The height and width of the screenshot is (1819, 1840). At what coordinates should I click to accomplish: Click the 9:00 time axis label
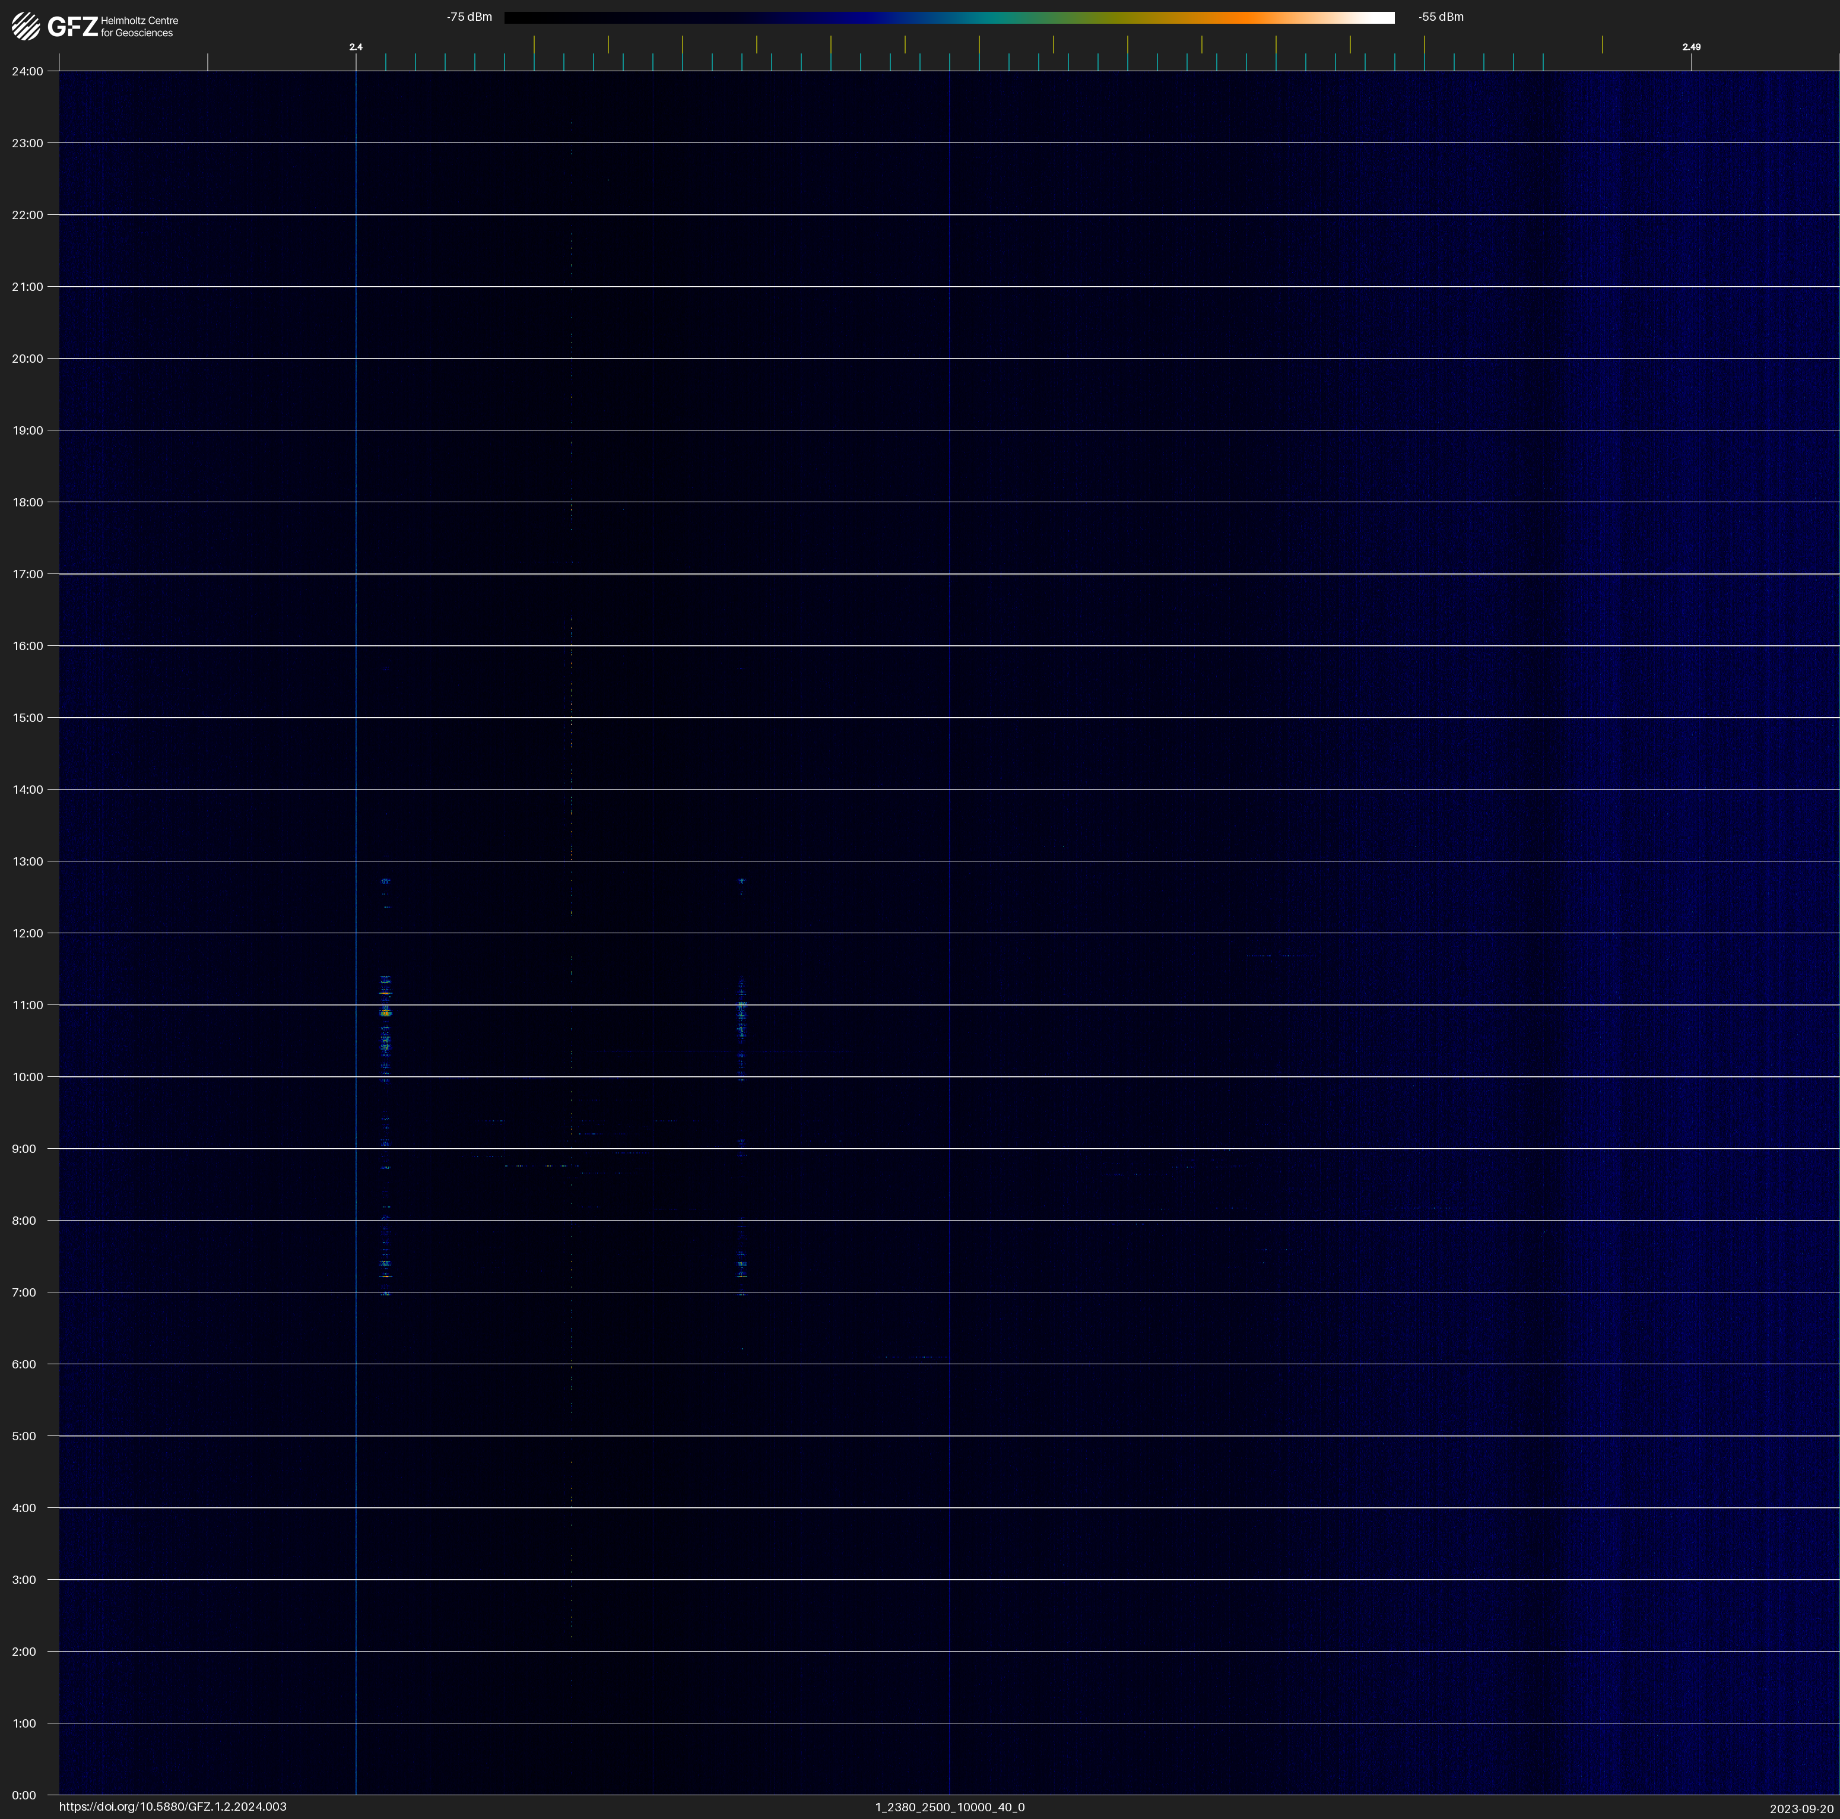point(24,1149)
